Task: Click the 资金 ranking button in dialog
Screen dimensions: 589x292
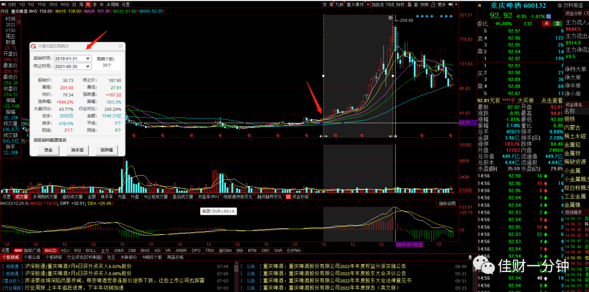Action: 48,150
